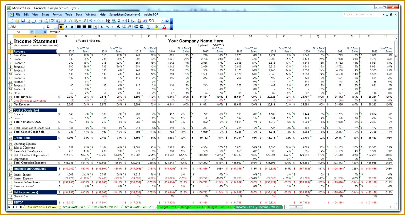Launch the Chart Wizard

click(x=139, y=21)
